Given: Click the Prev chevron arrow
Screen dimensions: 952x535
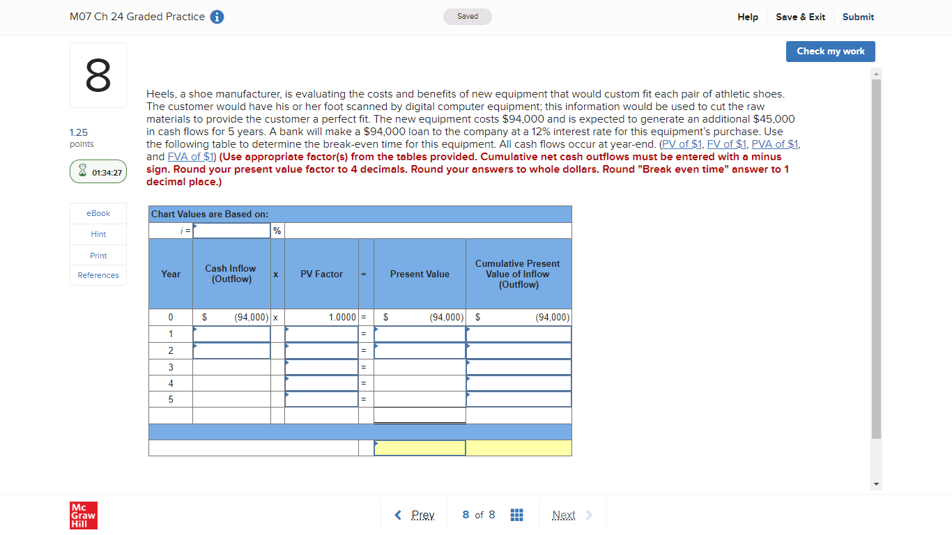Looking at the screenshot, I should (397, 514).
